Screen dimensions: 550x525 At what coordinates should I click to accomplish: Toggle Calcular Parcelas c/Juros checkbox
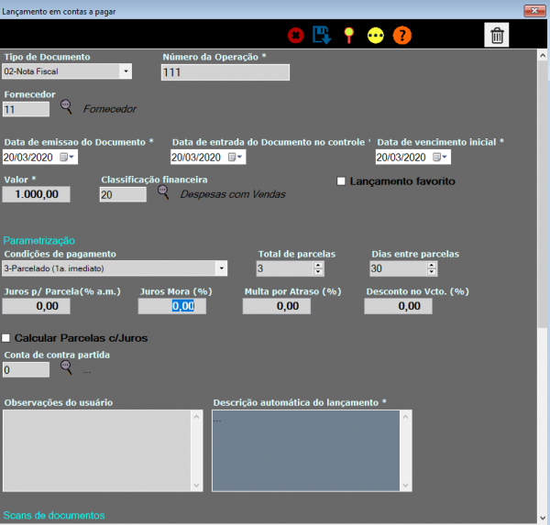(7, 338)
